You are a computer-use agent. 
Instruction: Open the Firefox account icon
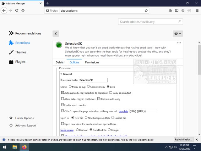tap(183, 10)
